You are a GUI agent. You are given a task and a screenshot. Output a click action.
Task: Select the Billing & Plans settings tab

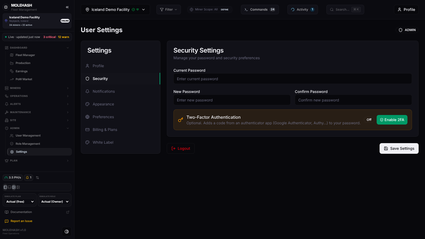[121, 130]
